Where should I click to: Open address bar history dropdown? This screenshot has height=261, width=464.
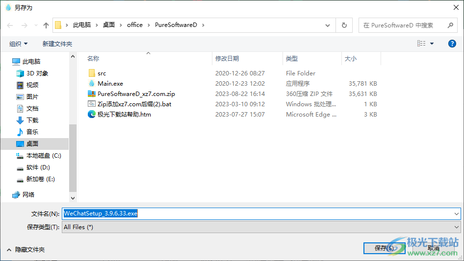pos(328,25)
